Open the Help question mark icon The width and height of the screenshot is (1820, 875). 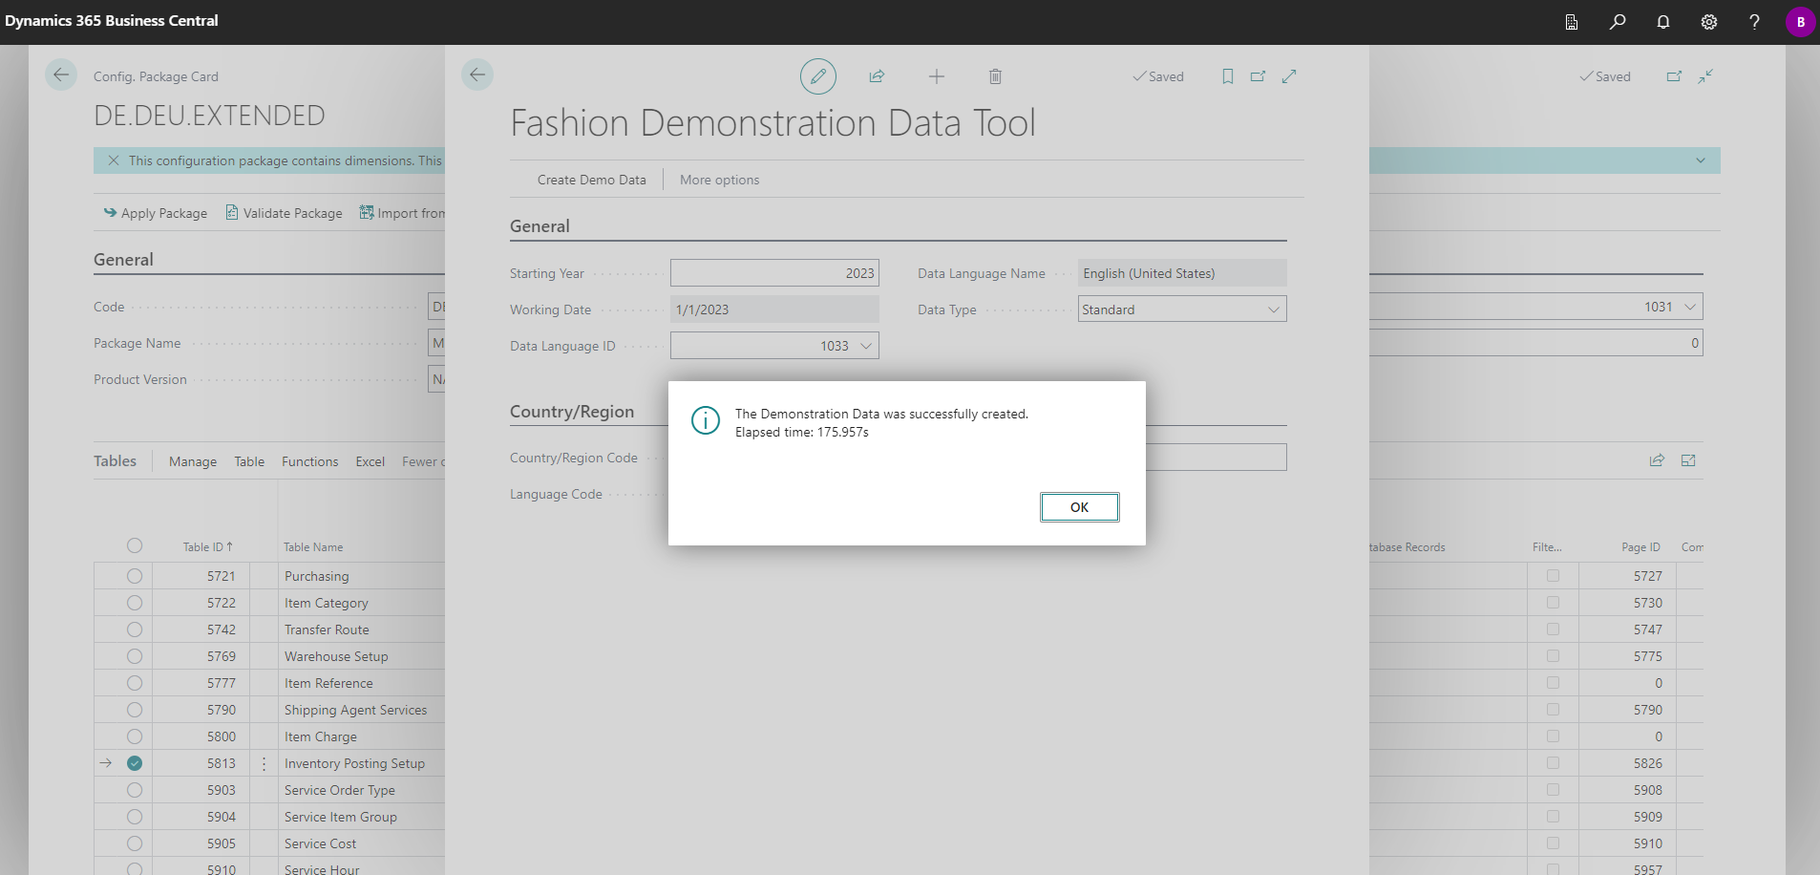click(1753, 21)
